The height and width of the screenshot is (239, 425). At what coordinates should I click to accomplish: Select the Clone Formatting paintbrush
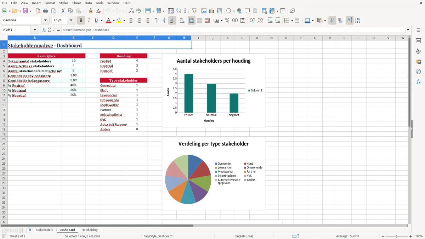coord(91,11)
